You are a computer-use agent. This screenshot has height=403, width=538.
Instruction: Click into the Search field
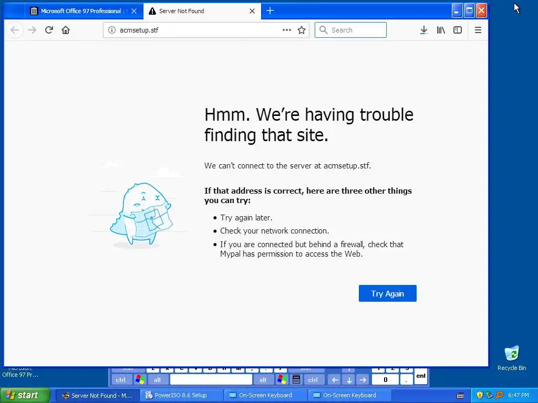pyautogui.click(x=350, y=30)
